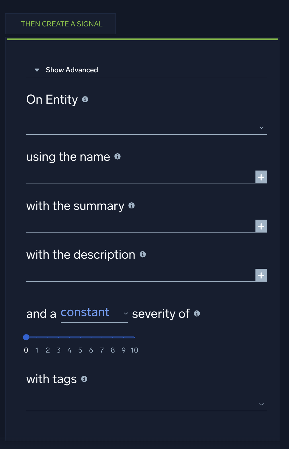Click info icon beside using the name
Viewport: 289px width, 449px height.
point(117,156)
